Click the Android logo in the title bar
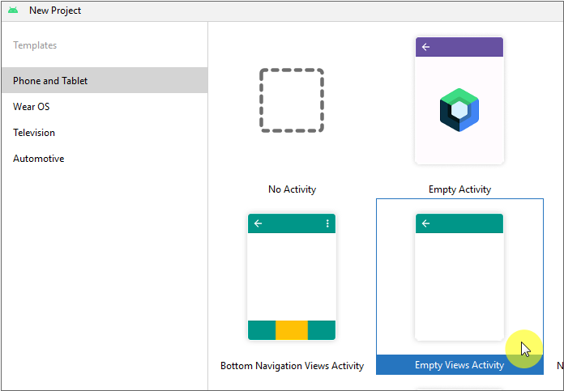The height and width of the screenshot is (391, 564). tap(13, 11)
